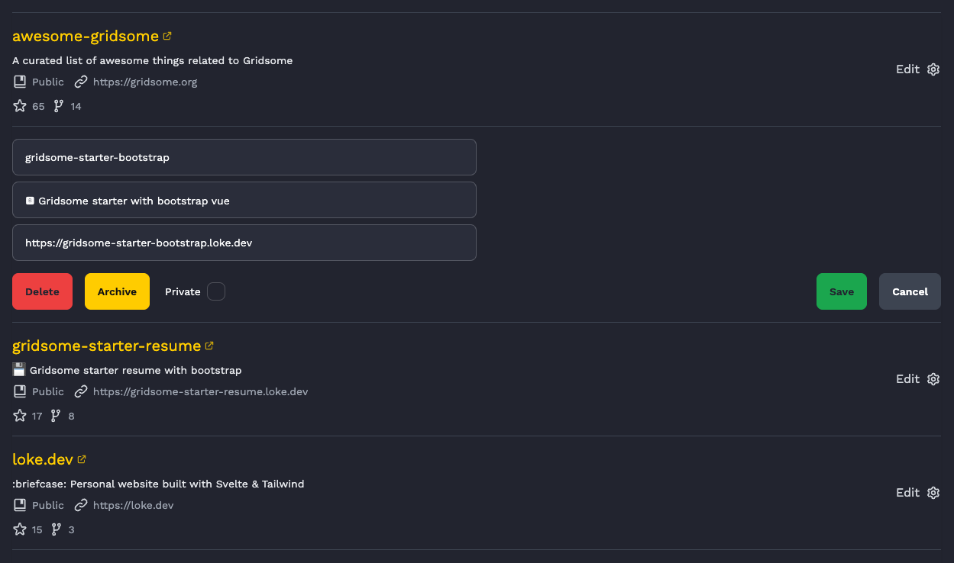Click chain icon beside gridsome-starter-resume.loke.dev
This screenshot has height=563, width=954.
[x=81, y=391]
